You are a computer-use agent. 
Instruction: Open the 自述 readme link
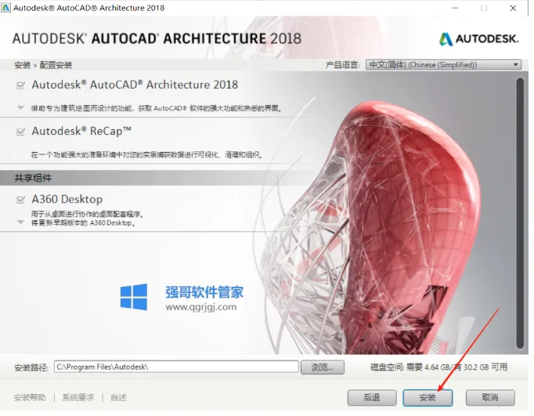coord(118,398)
